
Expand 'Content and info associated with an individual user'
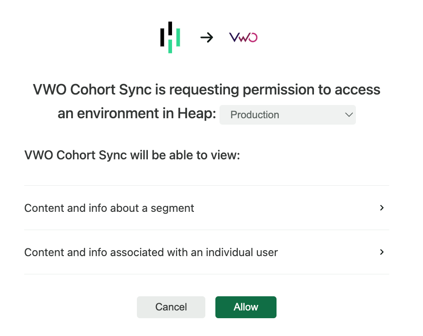(207, 252)
